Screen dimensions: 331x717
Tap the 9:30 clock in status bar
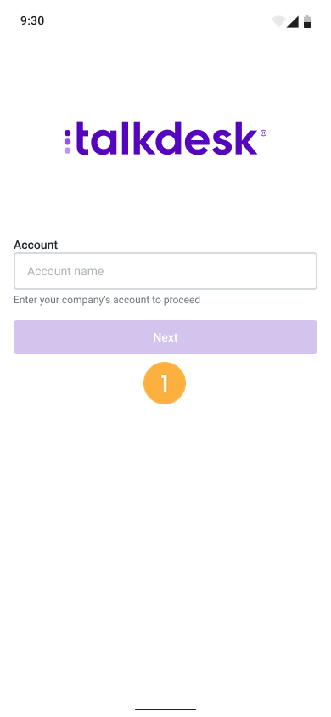(32, 21)
